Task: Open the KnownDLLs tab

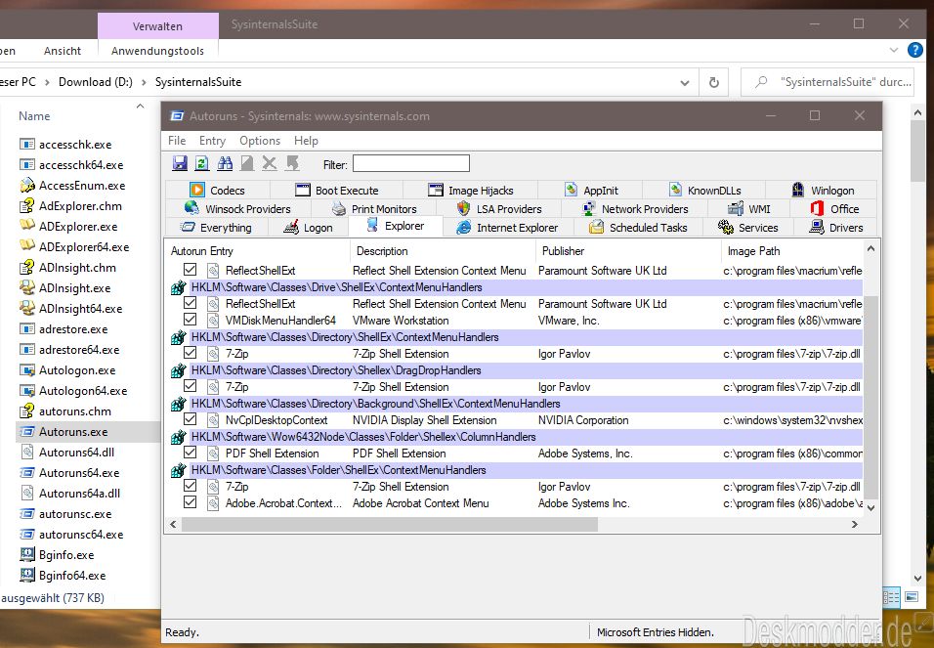Action: (704, 191)
